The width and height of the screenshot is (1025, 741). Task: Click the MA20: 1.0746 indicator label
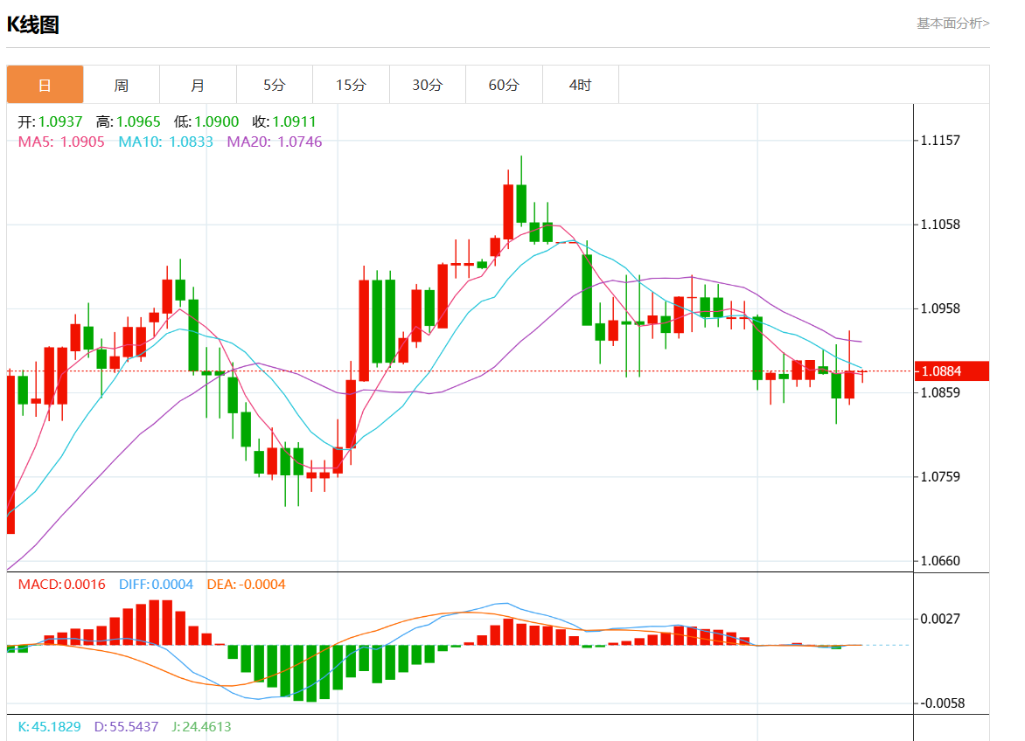tap(275, 142)
